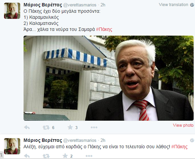Viewport: 195px width, 159px height.
Task: Favorite the second tweet showing 2 stars
Action: click(65, 156)
